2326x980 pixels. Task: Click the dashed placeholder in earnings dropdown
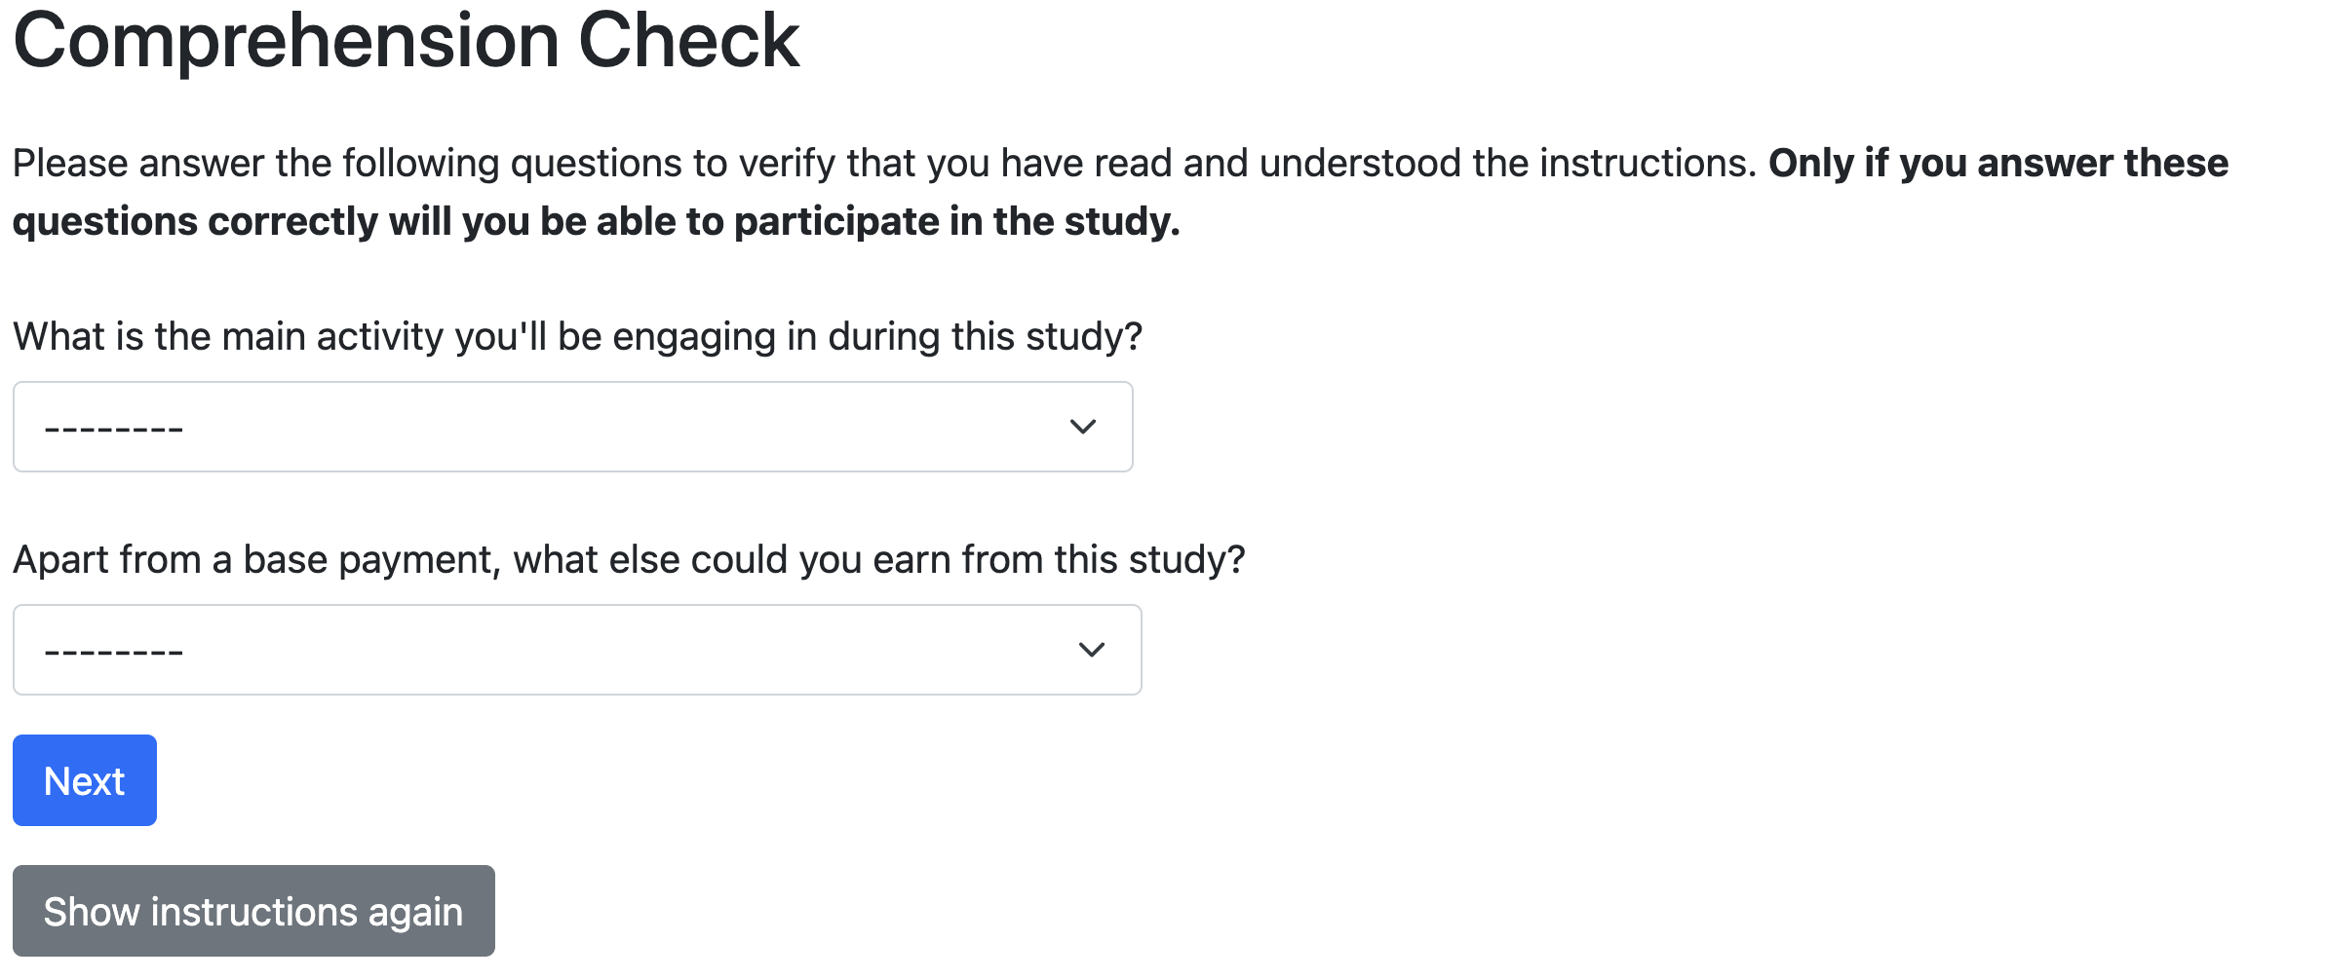(114, 652)
